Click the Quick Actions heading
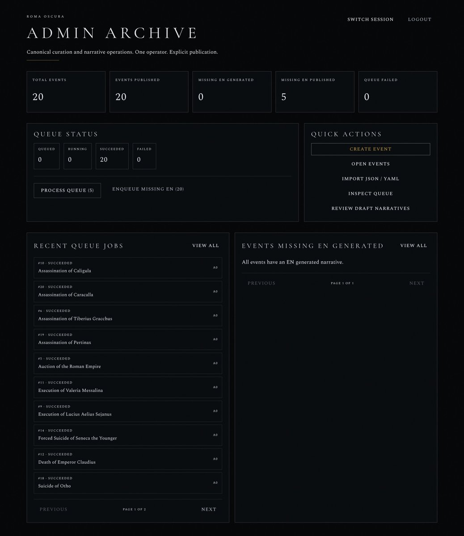Viewport: 464px width, 536px height. [x=346, y=134]
